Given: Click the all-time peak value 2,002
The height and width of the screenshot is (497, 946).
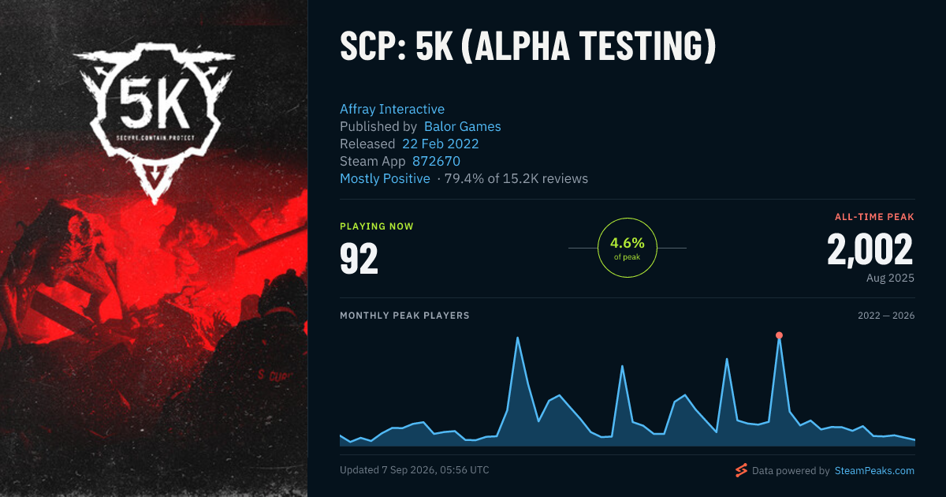Looking at the screenshot, I should [x=870, y=250].
